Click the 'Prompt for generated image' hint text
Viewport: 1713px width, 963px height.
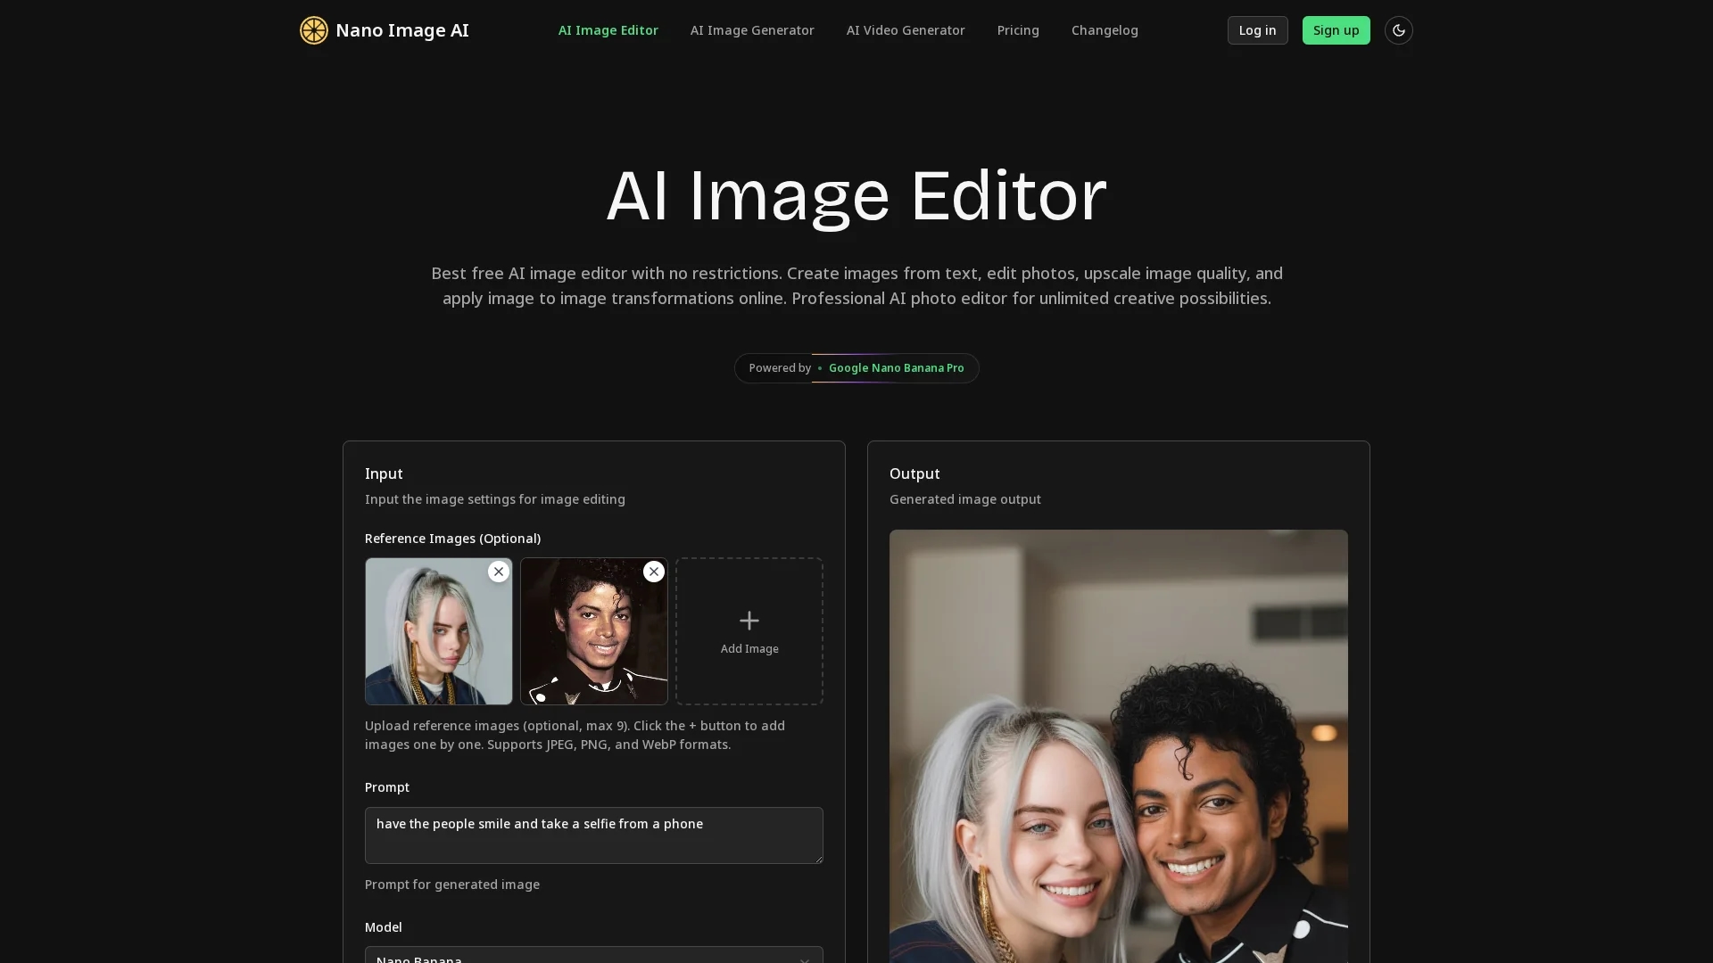452,885
